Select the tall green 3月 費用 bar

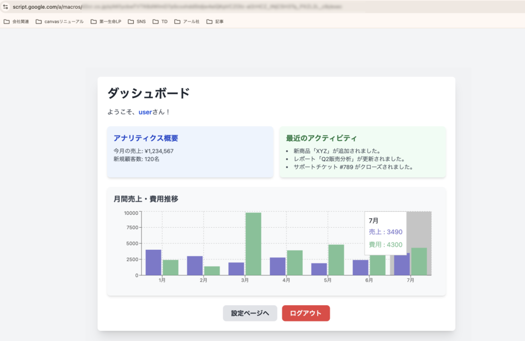click(x=253, y=244)
